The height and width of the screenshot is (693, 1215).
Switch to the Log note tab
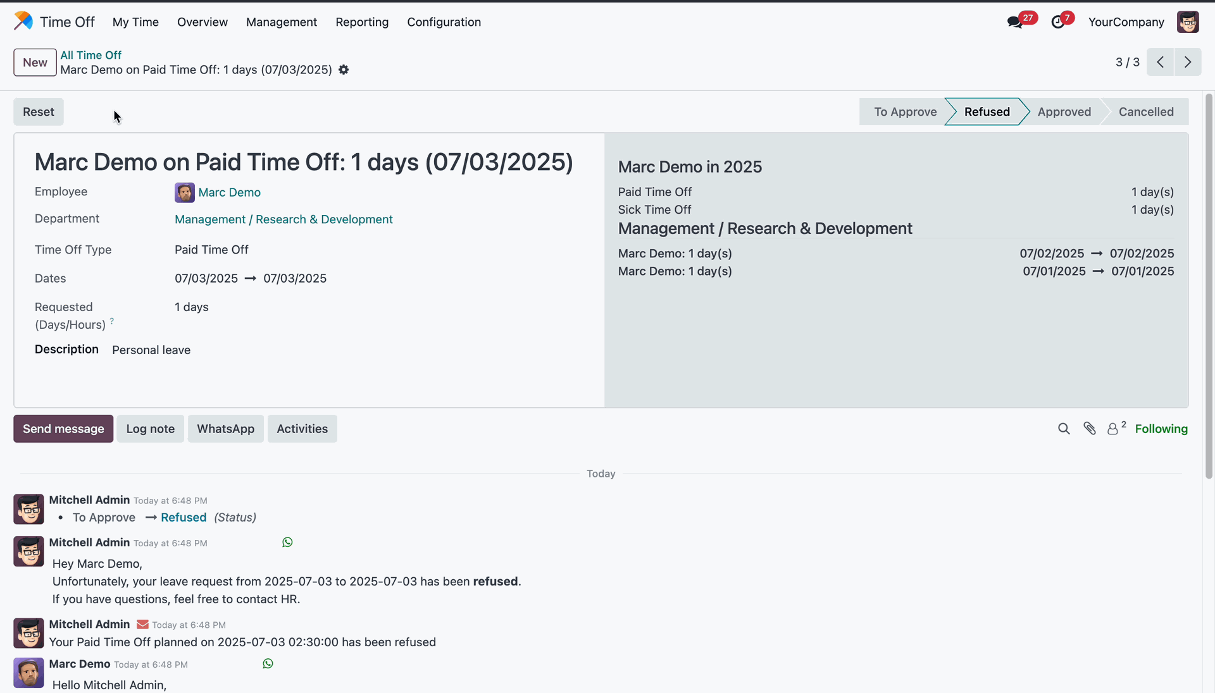(150, 429)
